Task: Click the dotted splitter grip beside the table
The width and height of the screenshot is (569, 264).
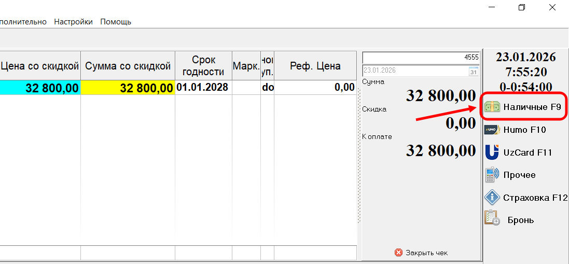Action: click(359, 156)
